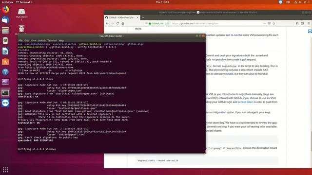Show Applications grid at the dock bottom
This screenshot has width=312, height=175.
click(5, 170)
